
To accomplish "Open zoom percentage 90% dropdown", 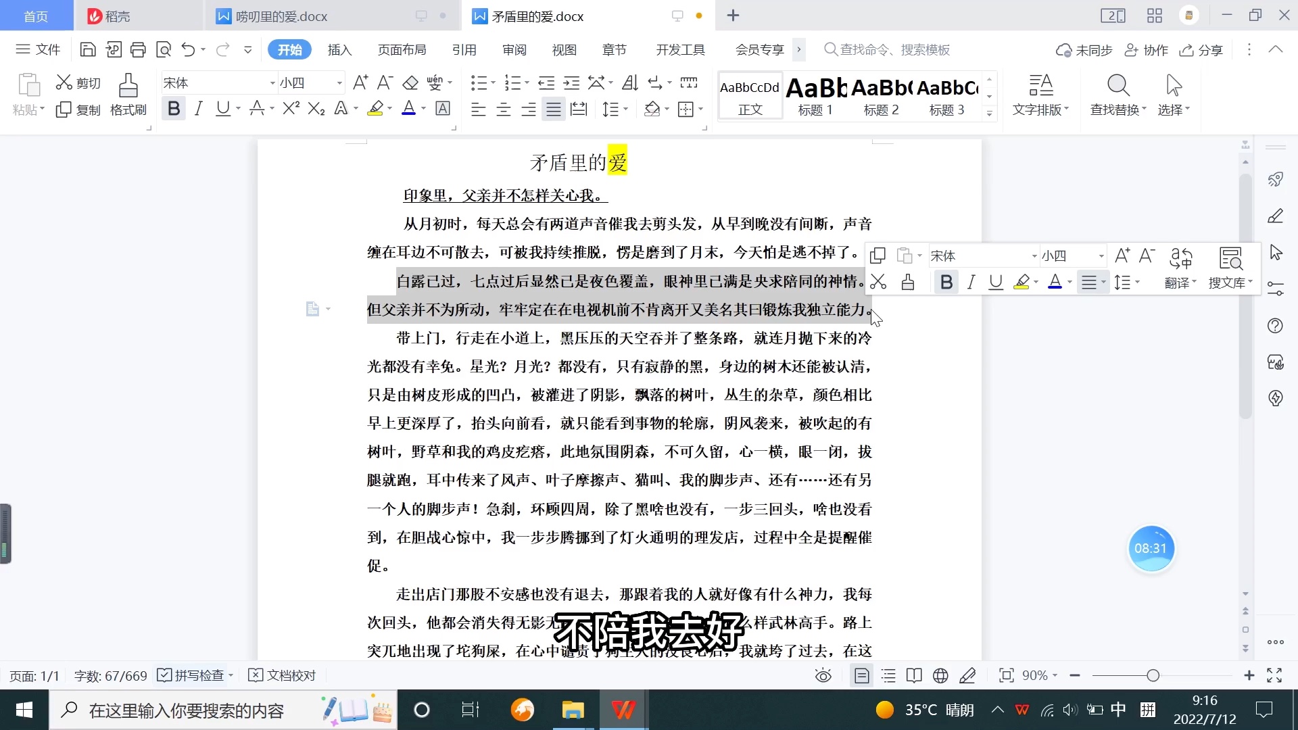I will tap(1040, 675).
